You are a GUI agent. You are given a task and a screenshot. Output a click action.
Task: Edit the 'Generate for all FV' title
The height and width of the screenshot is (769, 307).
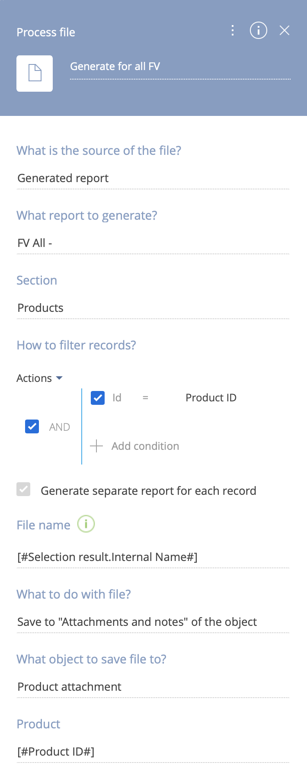click(180, 67)
